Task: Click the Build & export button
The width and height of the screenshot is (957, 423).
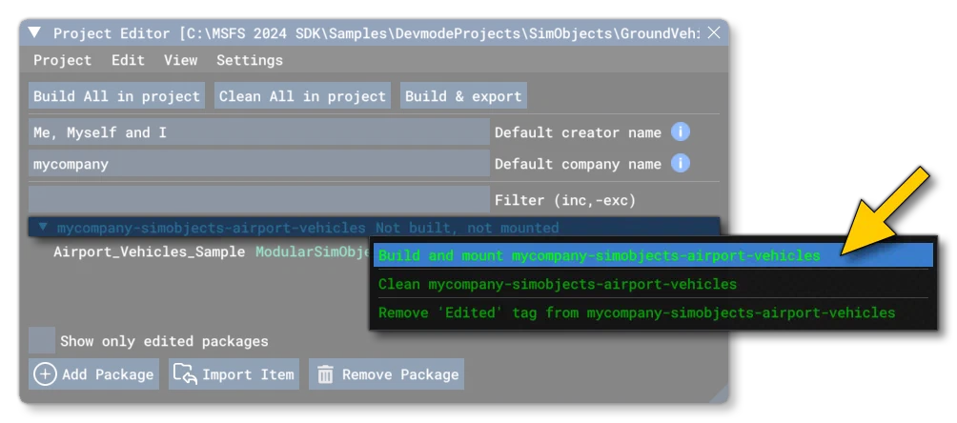Action: [x=463, y=96]
